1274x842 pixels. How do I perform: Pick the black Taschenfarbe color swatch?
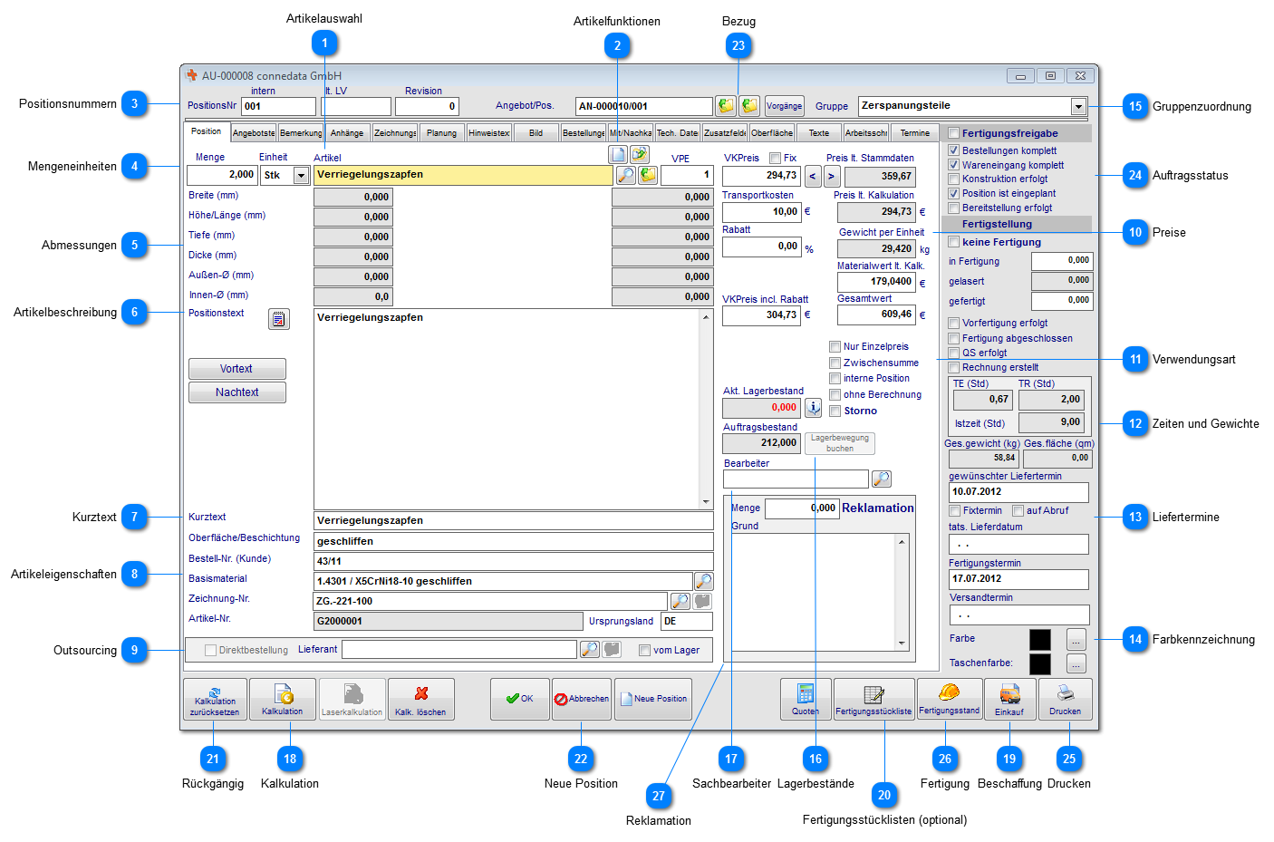(1040, 663)
